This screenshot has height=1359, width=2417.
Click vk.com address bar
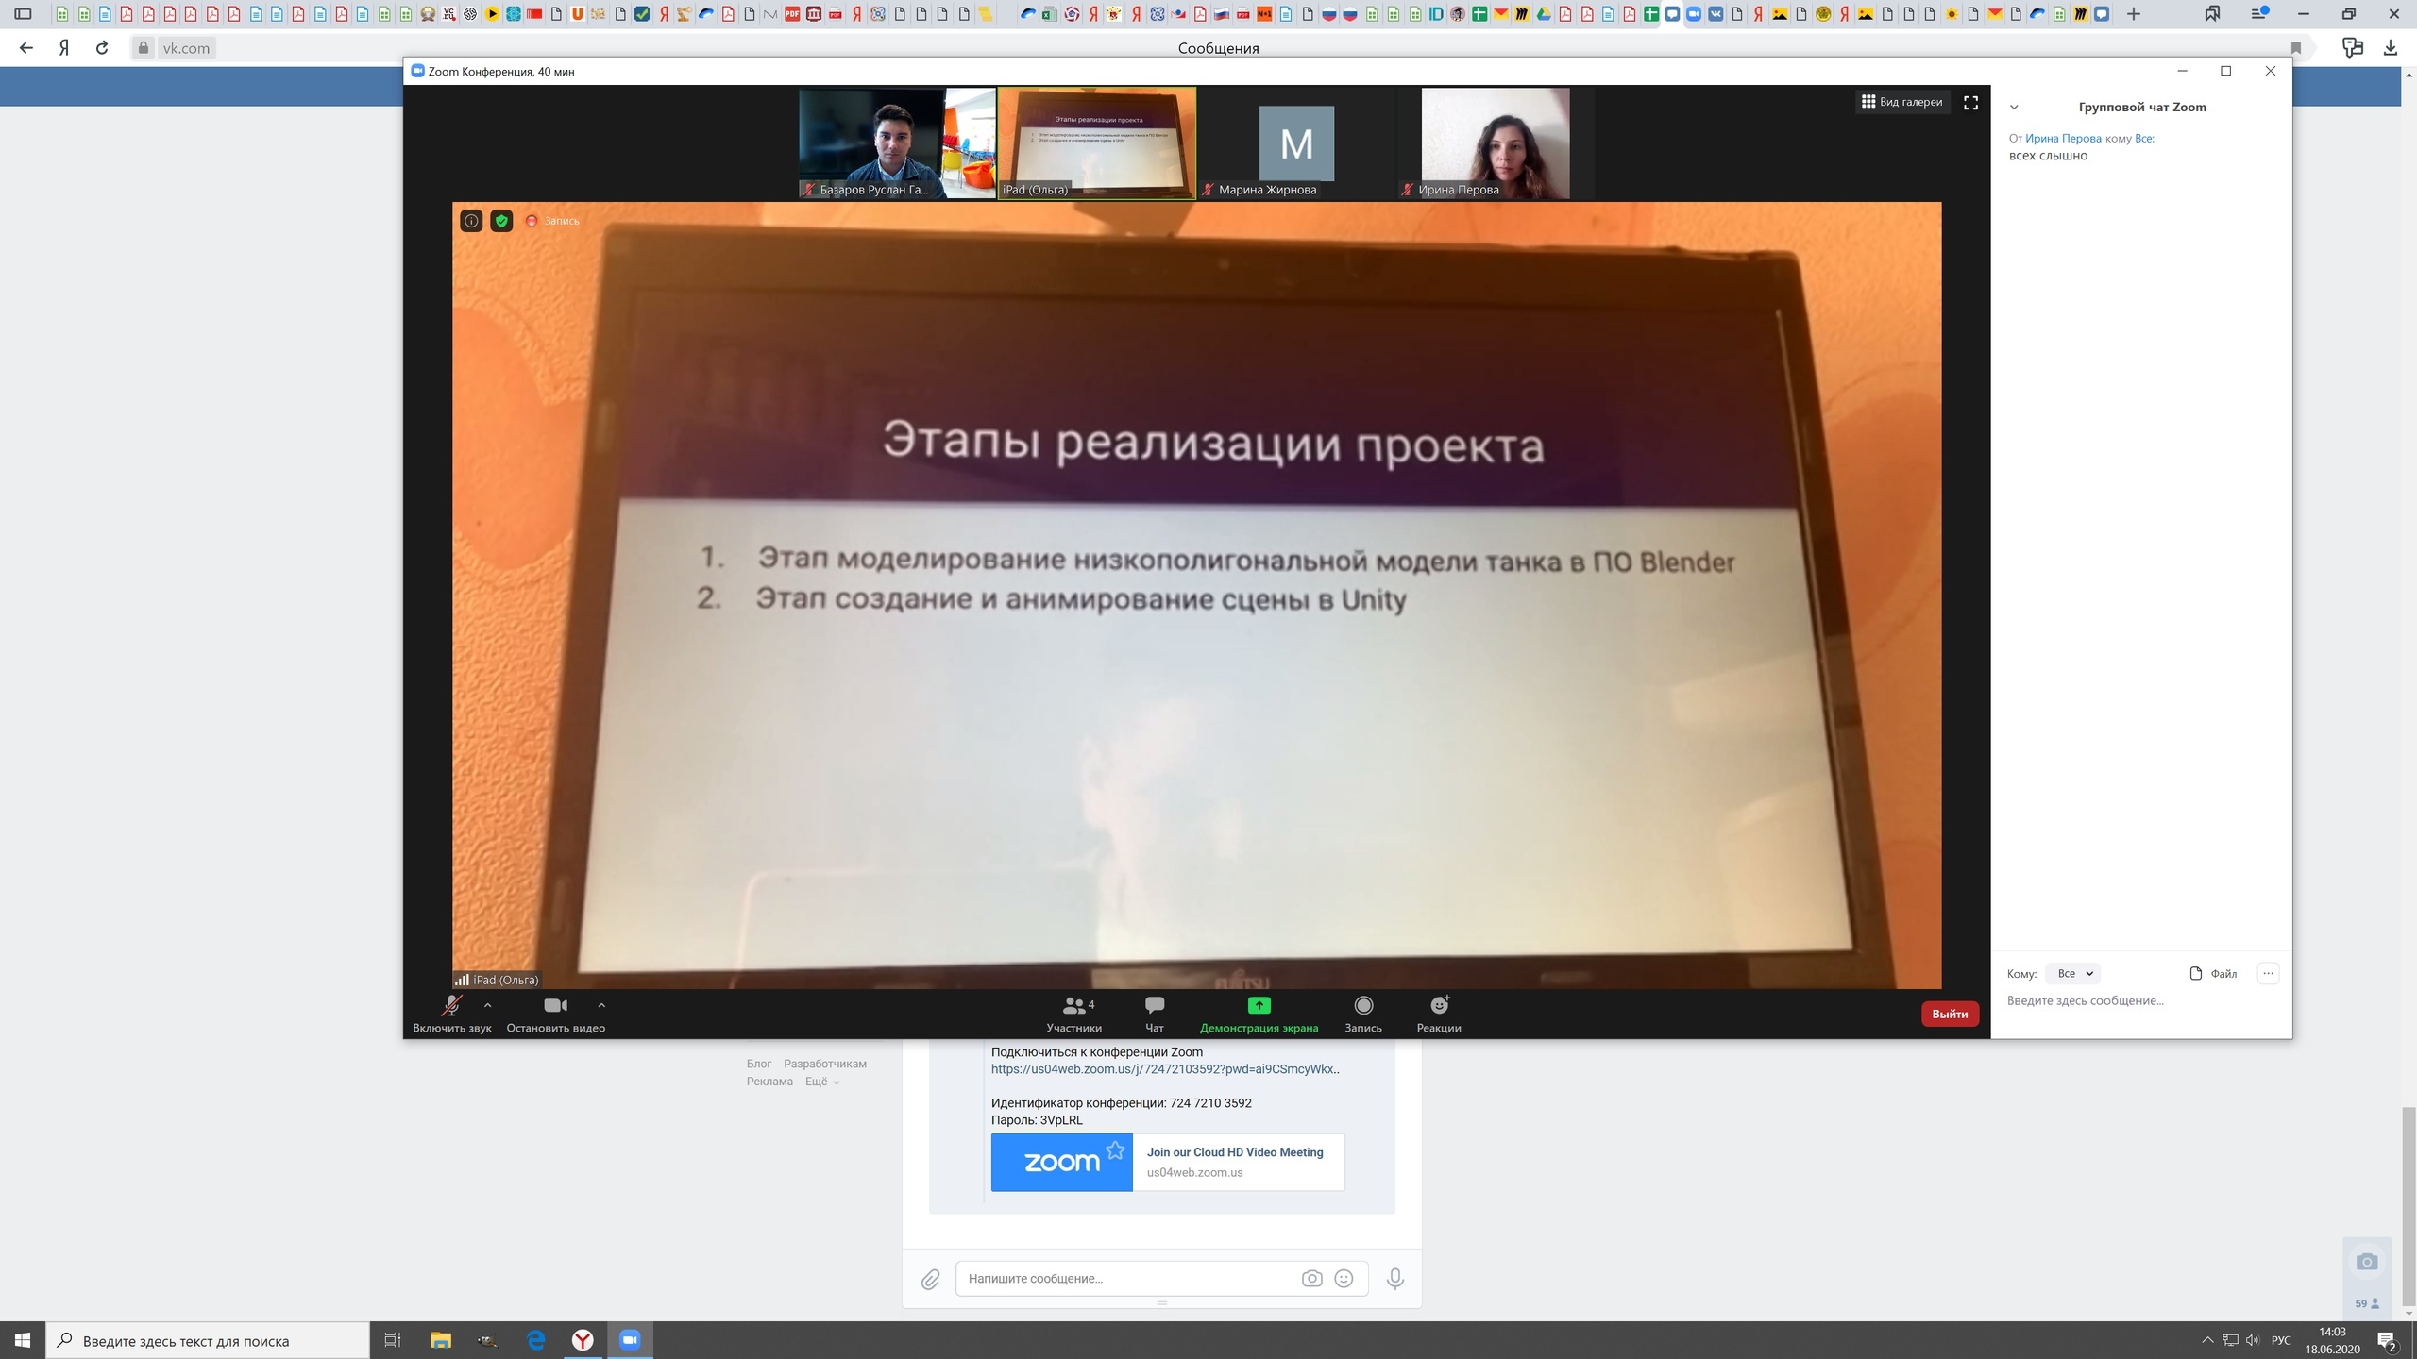(x=185, y=48)
